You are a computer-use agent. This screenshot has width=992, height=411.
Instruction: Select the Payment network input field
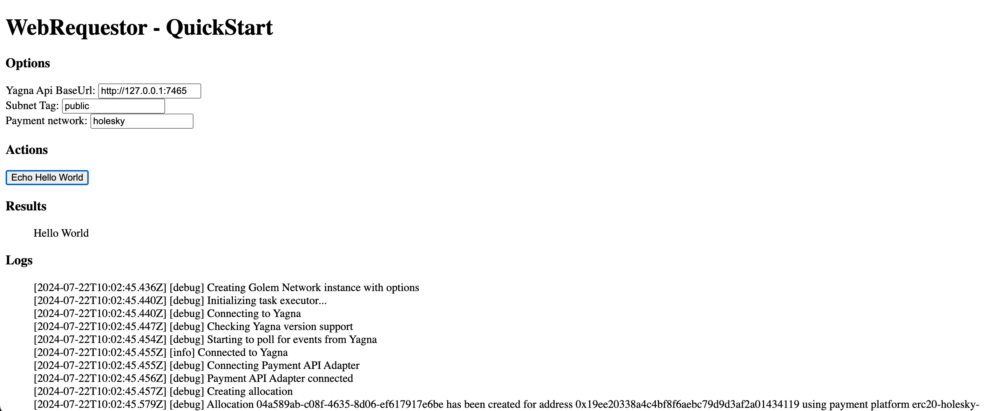pyautogui.click(x=142, y=121)
